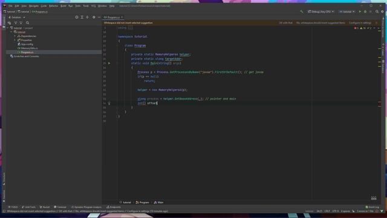Click the warnings count indicator in editor

point(363,28)
